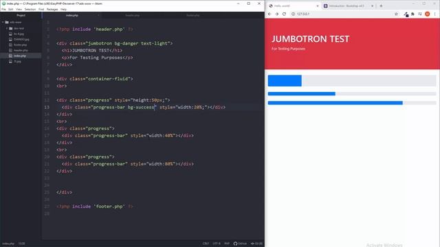Reload the 127.0.0.1 page
The width and height of the screenshot is (440, 247).
click(x=284, y=14)
